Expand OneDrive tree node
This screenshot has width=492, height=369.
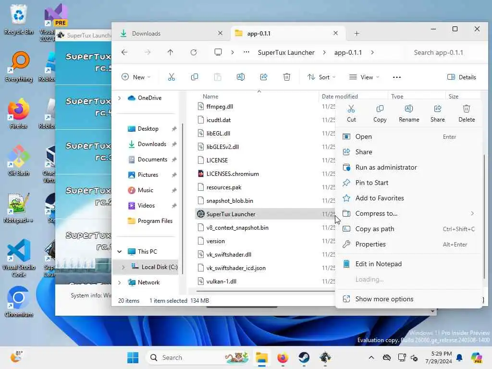(120, 98)
